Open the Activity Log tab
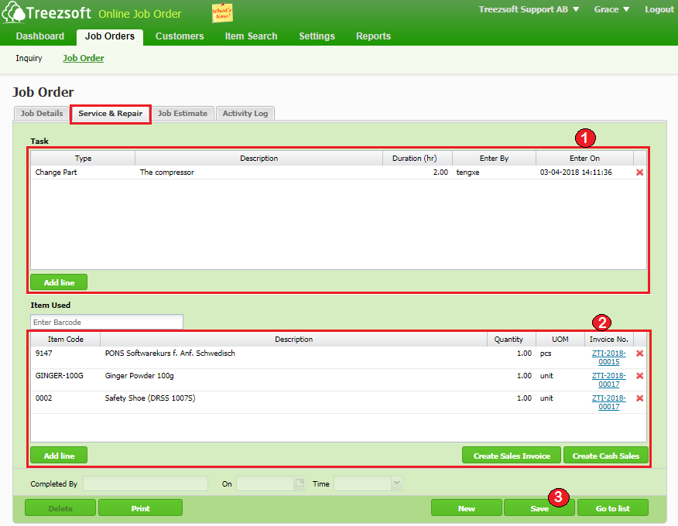 pos(245,113)
